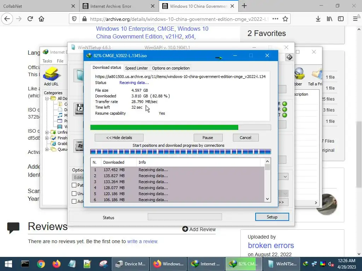The image size is (362, 271).
Task: Open the Firefox library icon
Action: 329,19
